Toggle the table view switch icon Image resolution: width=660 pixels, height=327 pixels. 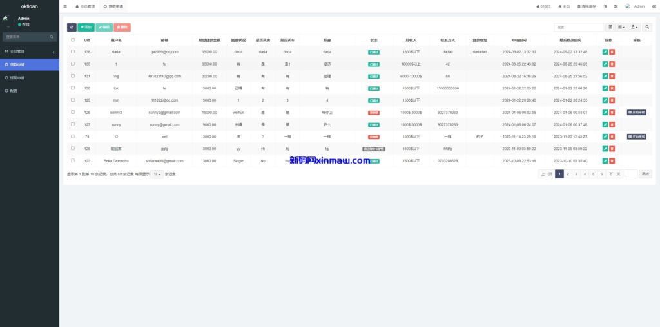click(610, 27)
